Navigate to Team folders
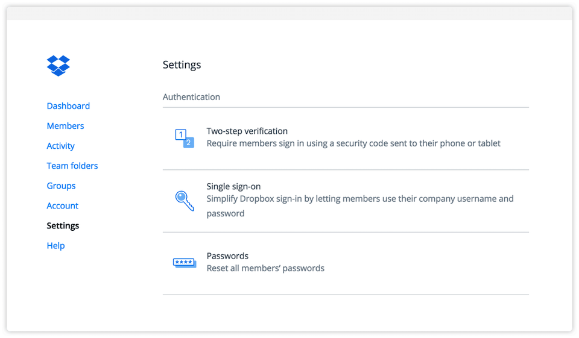Viewport: 579px width, 338px height. click(x=72, y=166)
